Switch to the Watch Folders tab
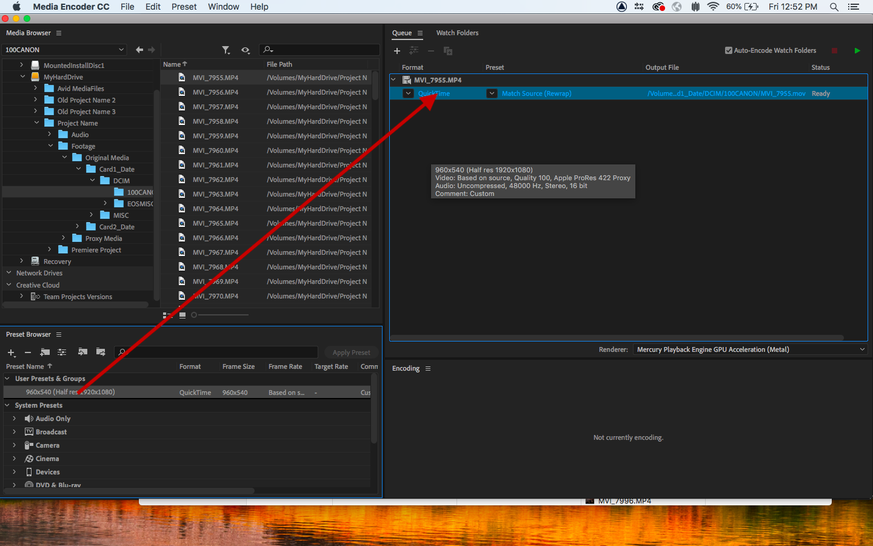Image resolution: width=873 pixels, height=546 pixels. (x=457, y=33)
